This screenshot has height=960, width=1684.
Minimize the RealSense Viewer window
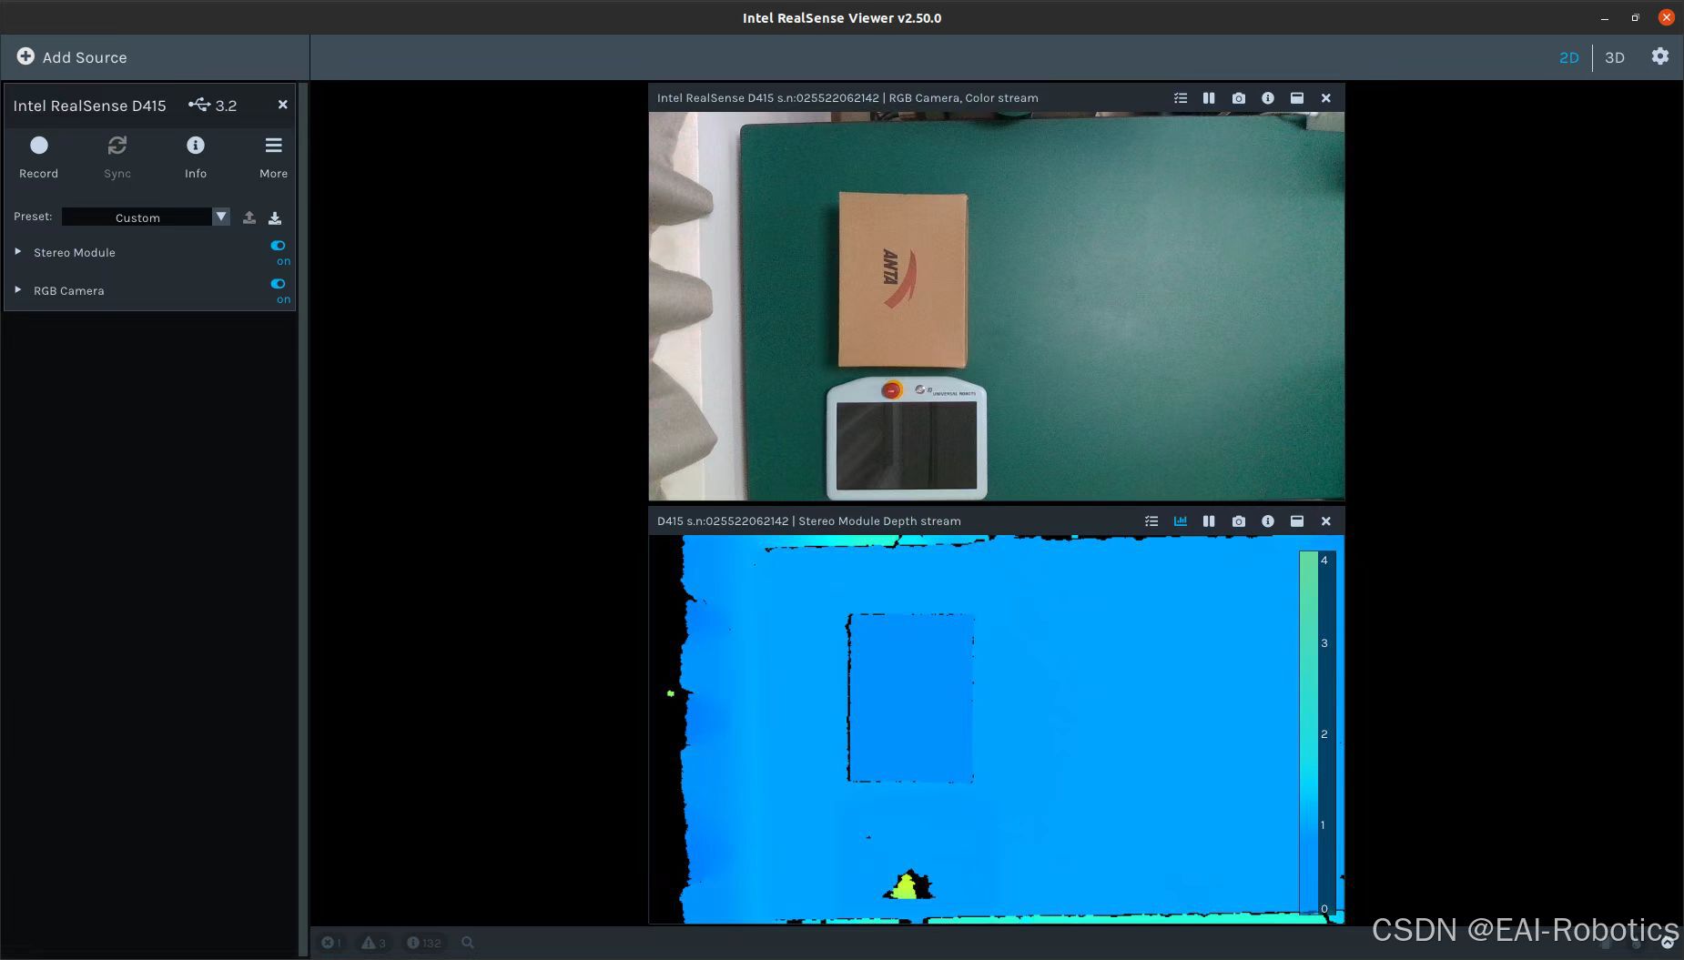(1605, 18)
